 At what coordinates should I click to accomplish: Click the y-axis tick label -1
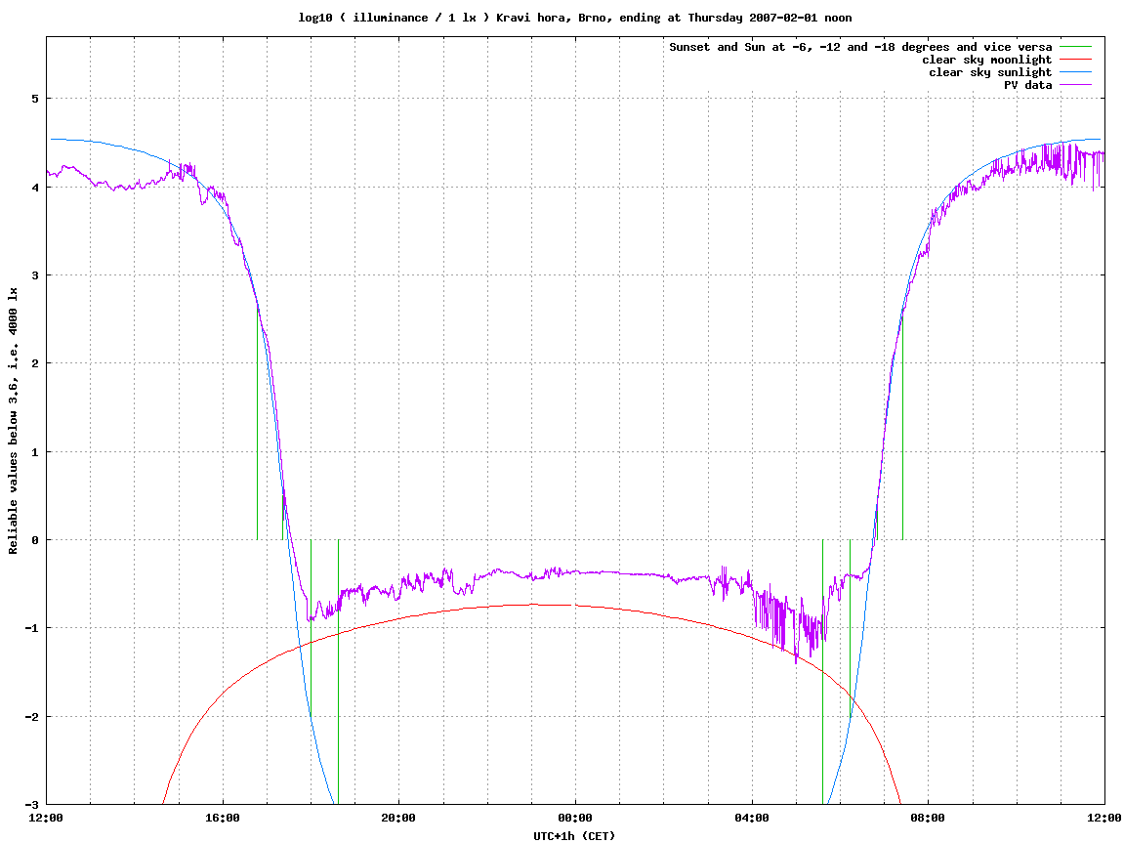32,628
